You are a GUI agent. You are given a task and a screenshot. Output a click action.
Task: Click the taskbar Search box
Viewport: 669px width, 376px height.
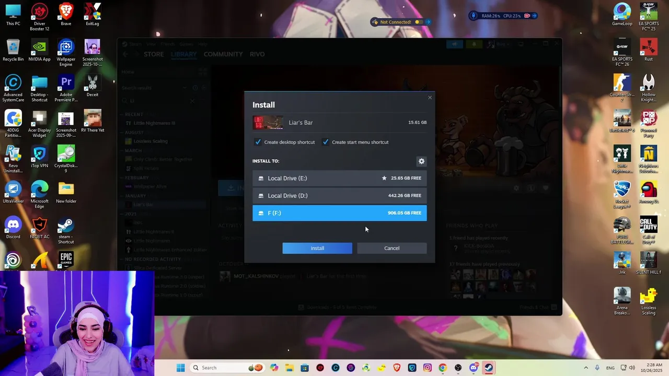[228, 368]
